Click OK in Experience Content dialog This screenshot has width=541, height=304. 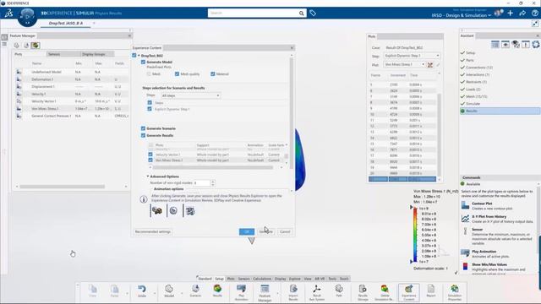247,231
